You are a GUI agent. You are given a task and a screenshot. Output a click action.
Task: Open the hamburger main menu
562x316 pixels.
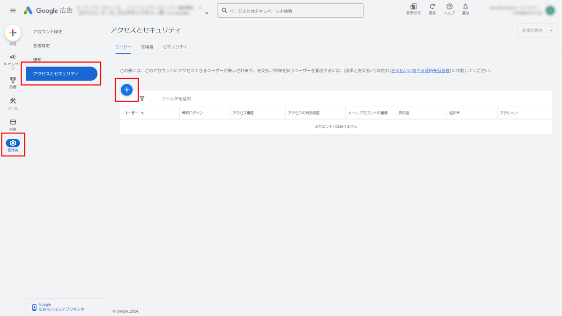point(13,10)
